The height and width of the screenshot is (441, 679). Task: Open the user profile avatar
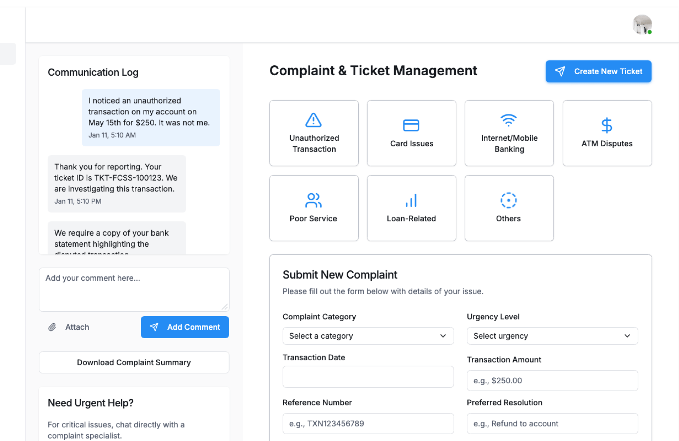coord(642,24)
